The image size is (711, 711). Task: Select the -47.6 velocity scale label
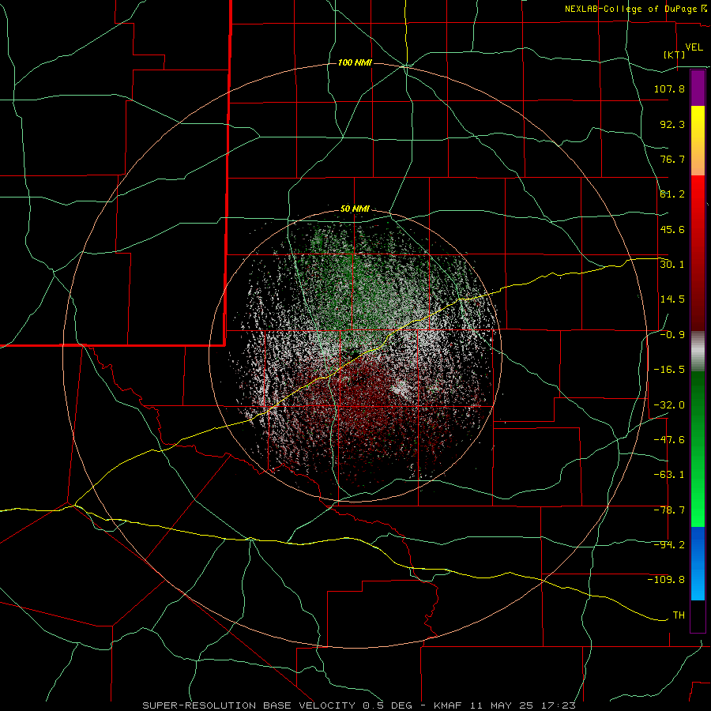[x=669, y=440]
